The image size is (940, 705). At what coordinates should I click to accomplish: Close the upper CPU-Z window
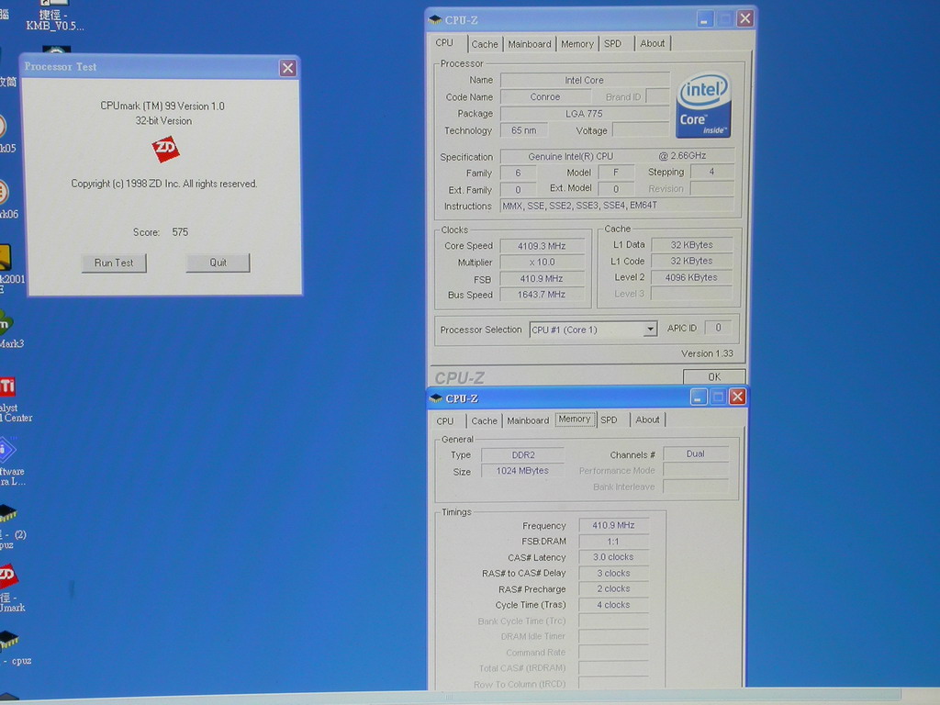click(x=745, y=18)
